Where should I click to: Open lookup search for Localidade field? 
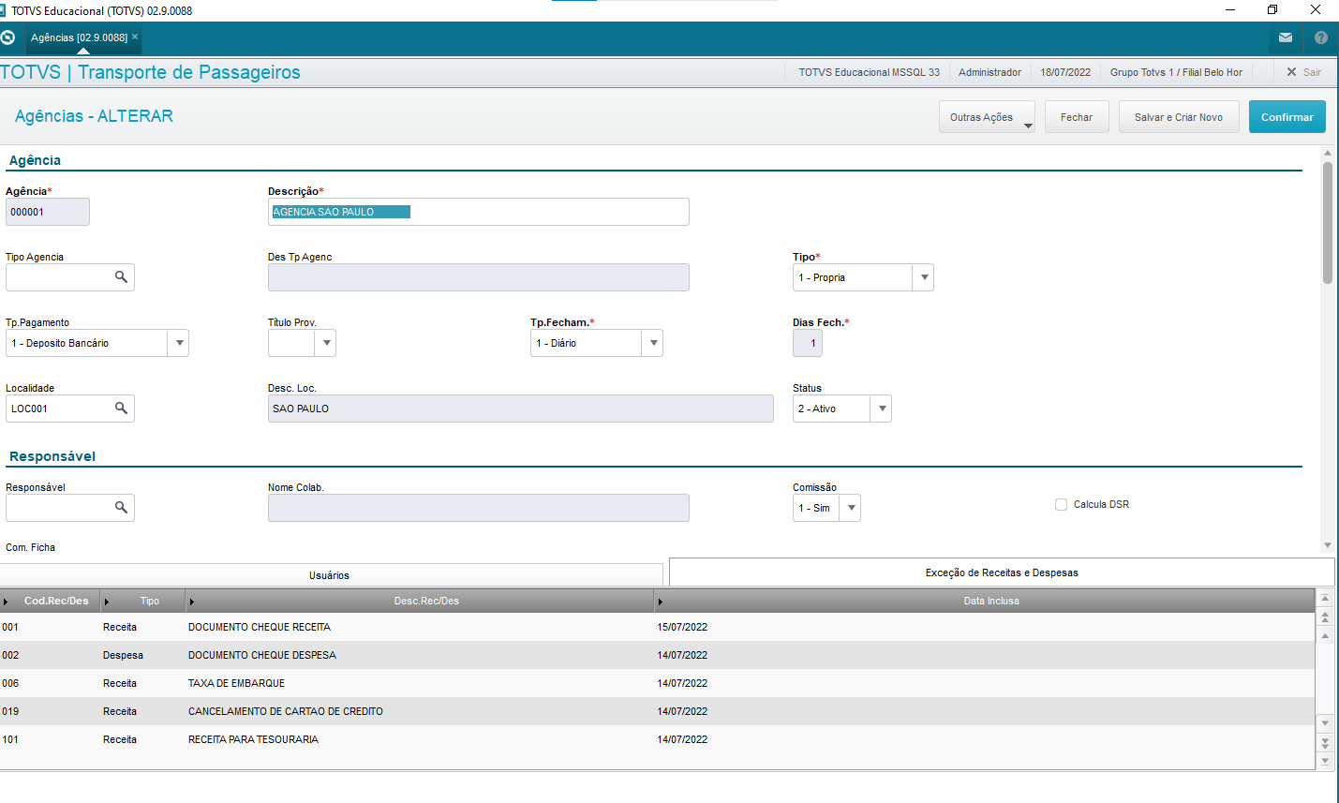point(121,409)
